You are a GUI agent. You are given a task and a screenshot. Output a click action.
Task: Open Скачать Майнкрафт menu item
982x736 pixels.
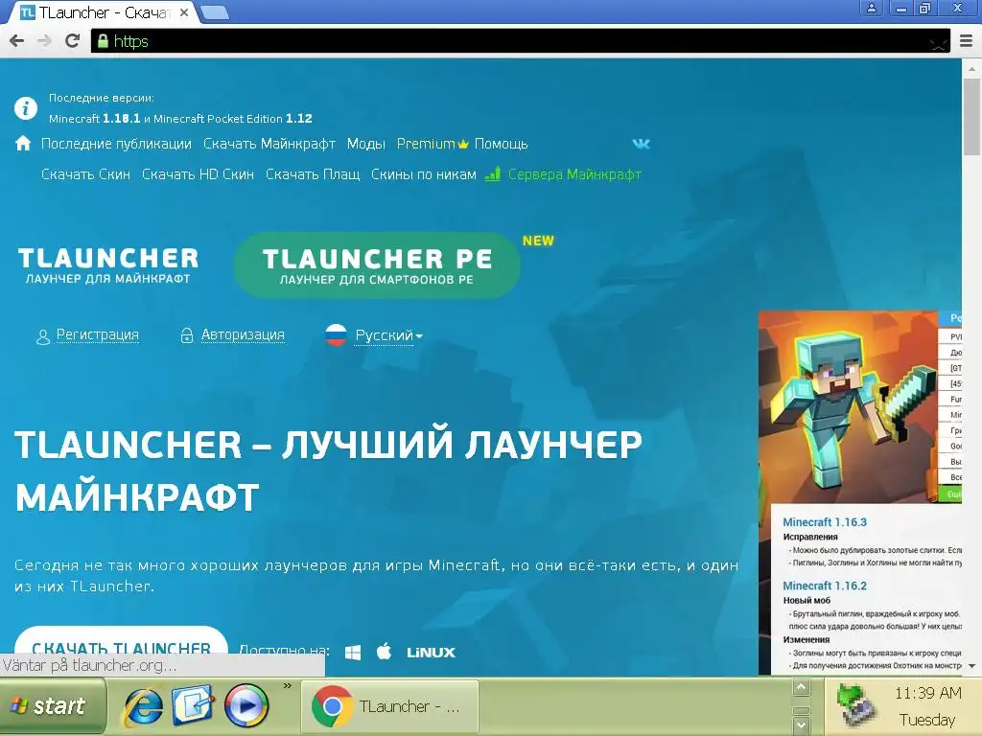click(269, 144)
